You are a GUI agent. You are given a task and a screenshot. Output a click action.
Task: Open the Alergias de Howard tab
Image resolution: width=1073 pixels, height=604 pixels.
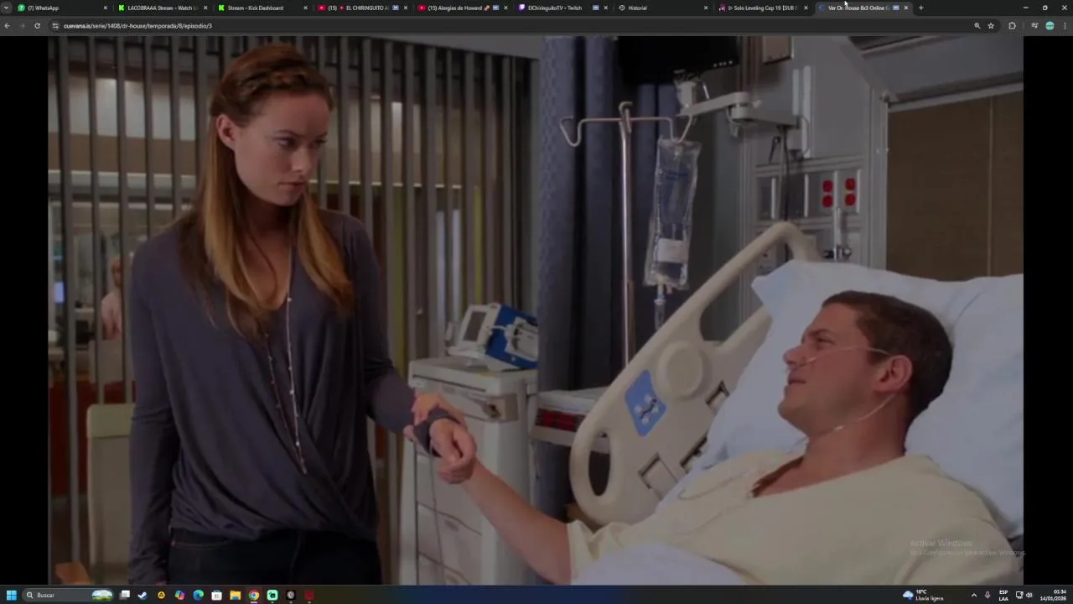tap(461, 8)
